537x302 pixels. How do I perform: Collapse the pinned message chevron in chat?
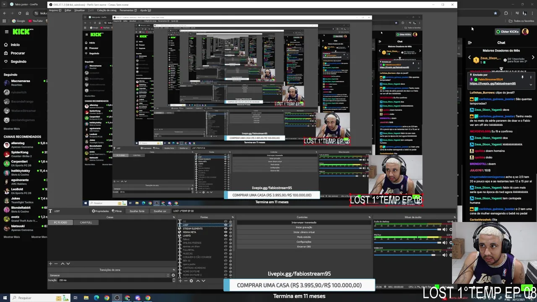(531, 85)
